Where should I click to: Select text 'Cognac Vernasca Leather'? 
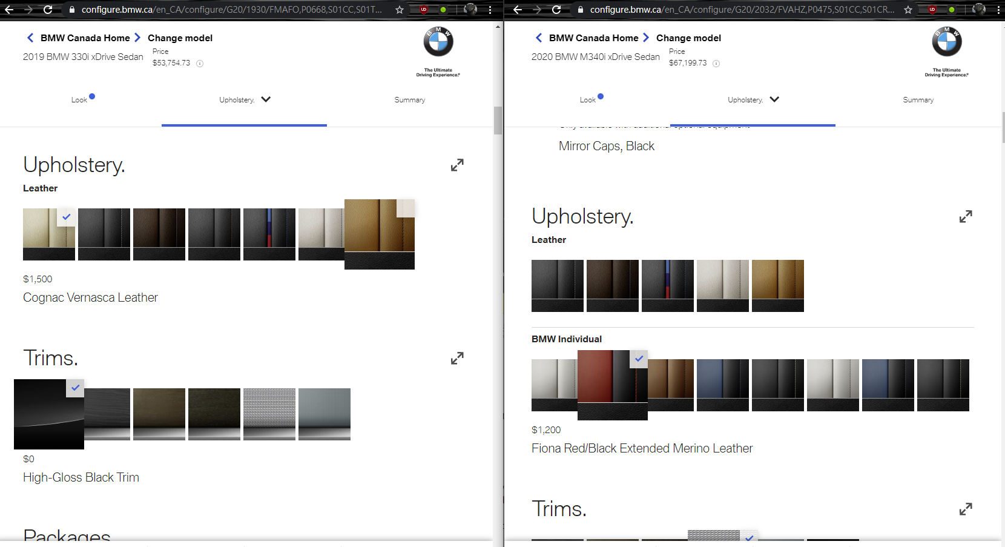click(90, 297)
